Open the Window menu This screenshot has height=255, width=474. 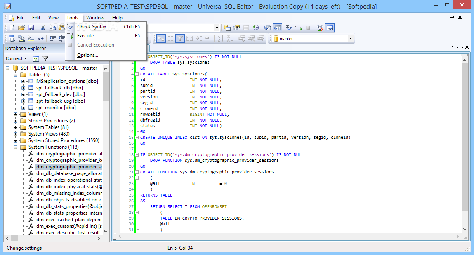click(x=95, y=18)
